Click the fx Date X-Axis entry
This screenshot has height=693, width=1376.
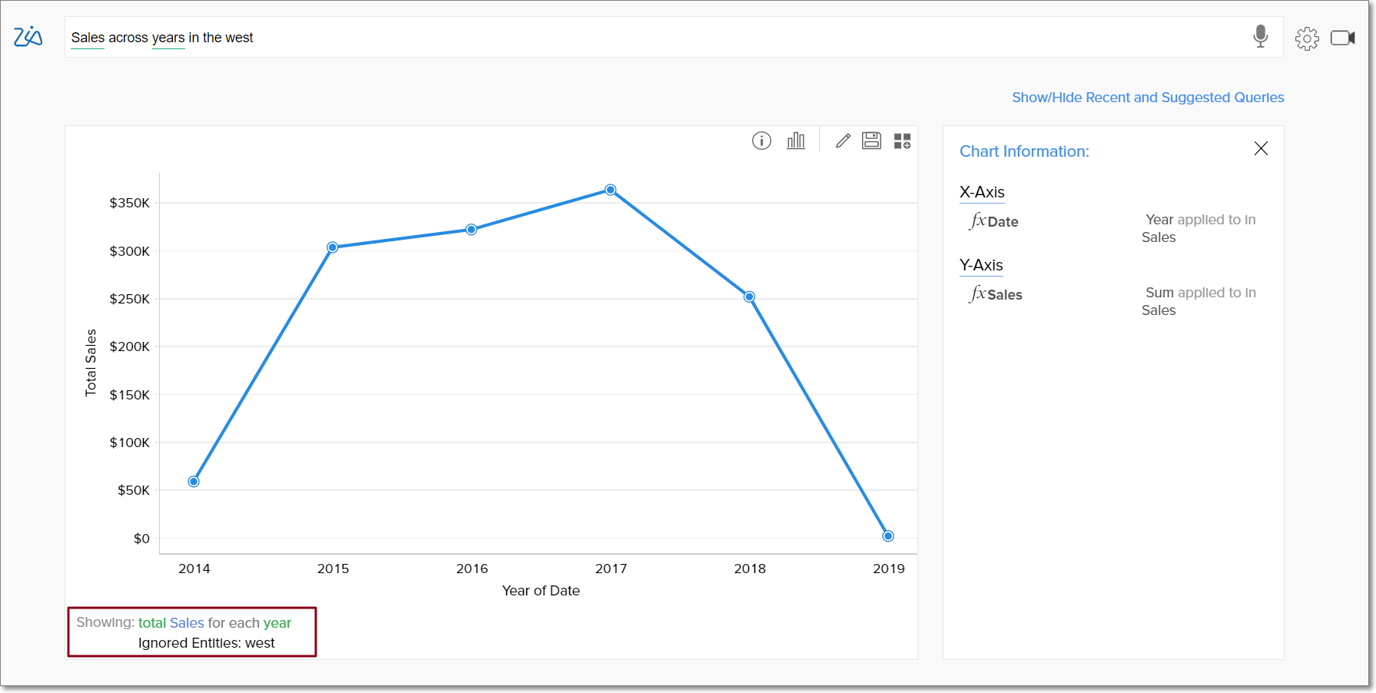994,221
